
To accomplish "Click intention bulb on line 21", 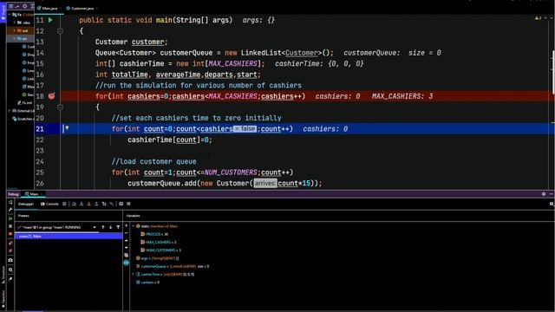I will (x=67, y=128).
